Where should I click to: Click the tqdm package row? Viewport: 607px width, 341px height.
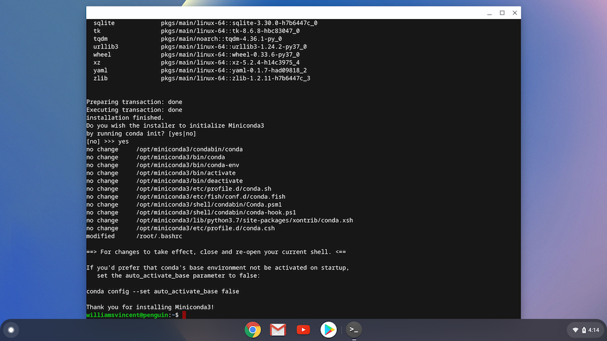[187, 39]
